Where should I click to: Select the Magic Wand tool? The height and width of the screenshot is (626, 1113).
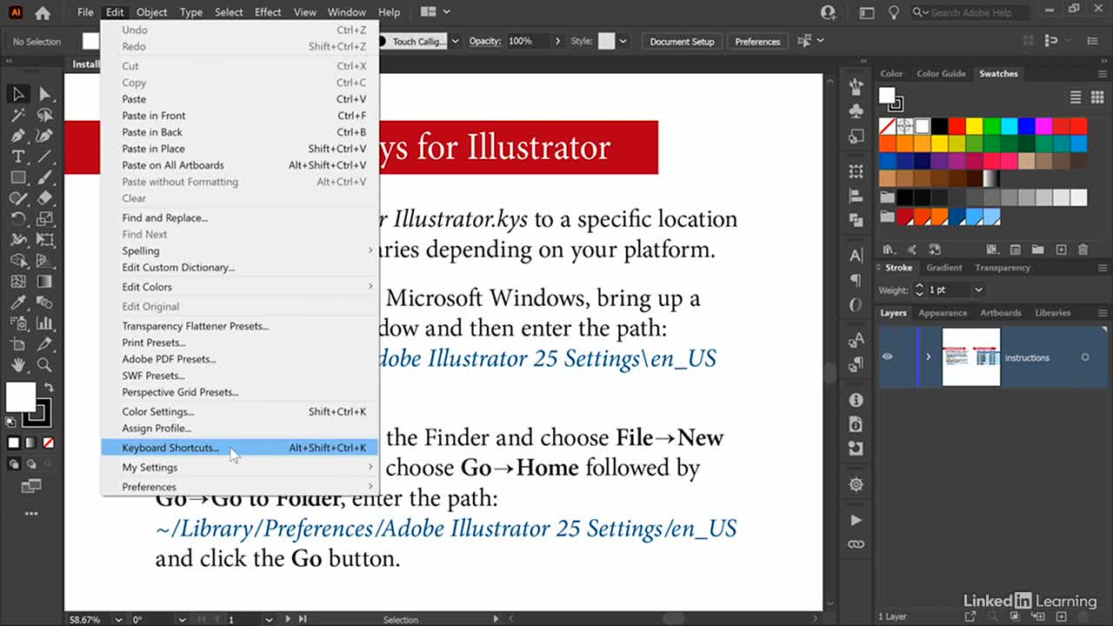pyautogui.click(x=17, y=115)
